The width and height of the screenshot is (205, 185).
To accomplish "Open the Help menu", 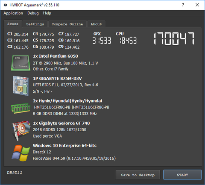I will tap(47, 13).
